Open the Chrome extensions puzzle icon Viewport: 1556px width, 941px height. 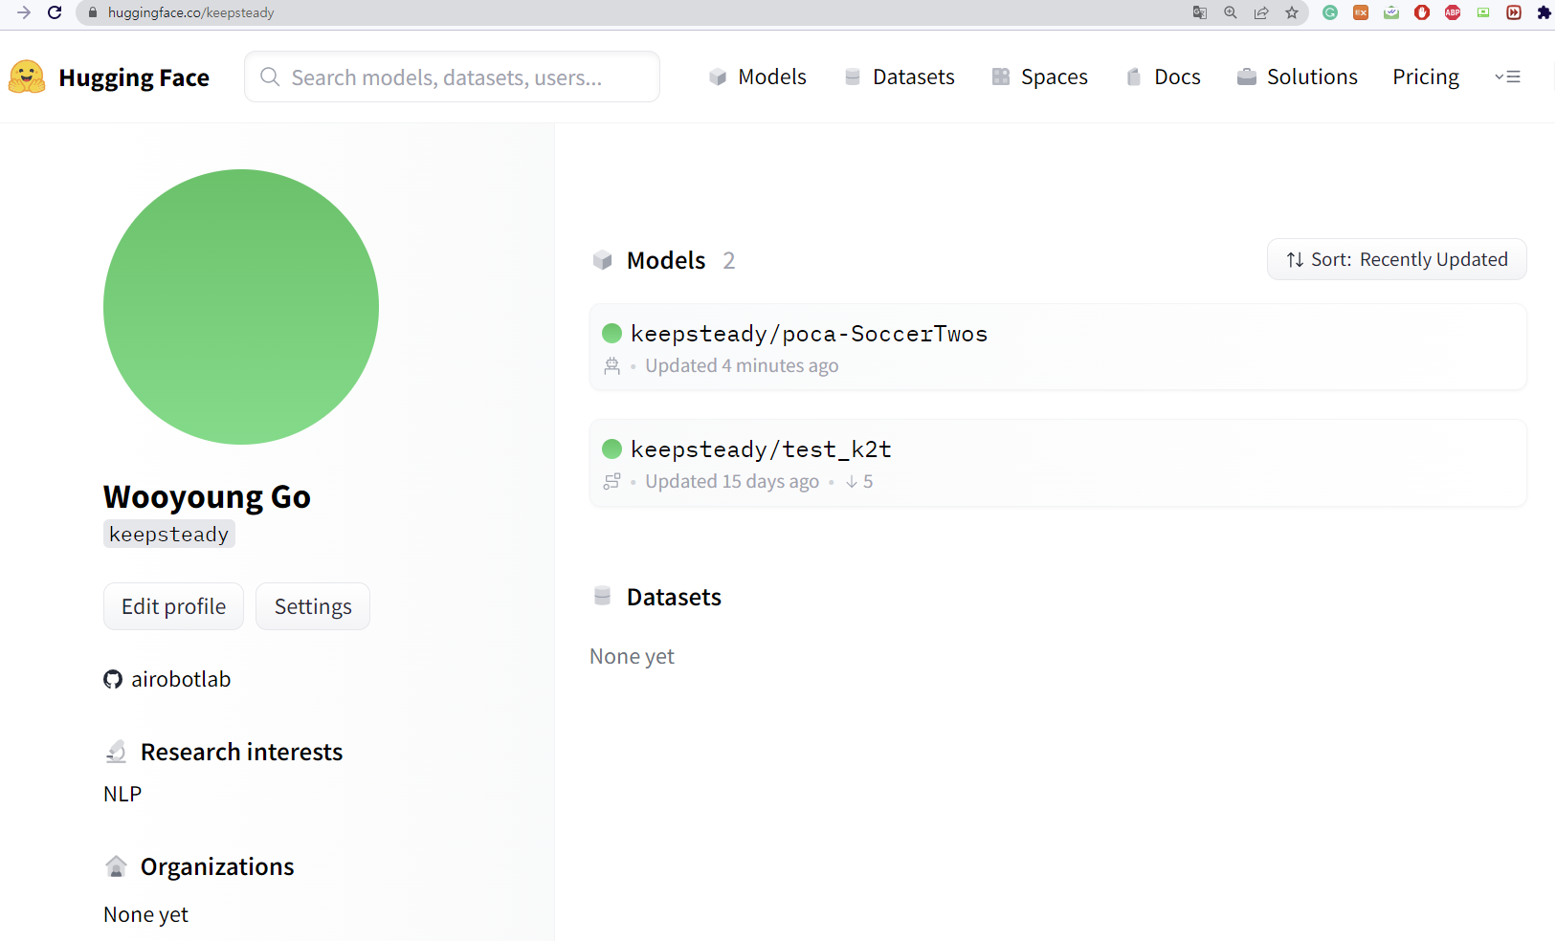(1544, 12)
